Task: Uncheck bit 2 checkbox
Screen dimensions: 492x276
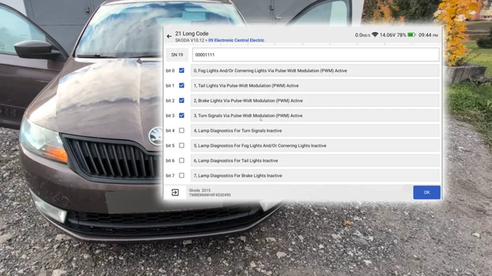Action: 182,101
